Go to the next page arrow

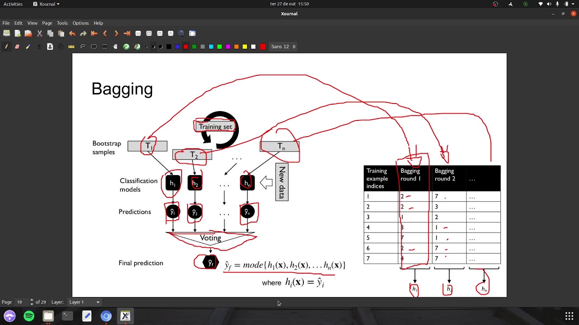[116, 33]
